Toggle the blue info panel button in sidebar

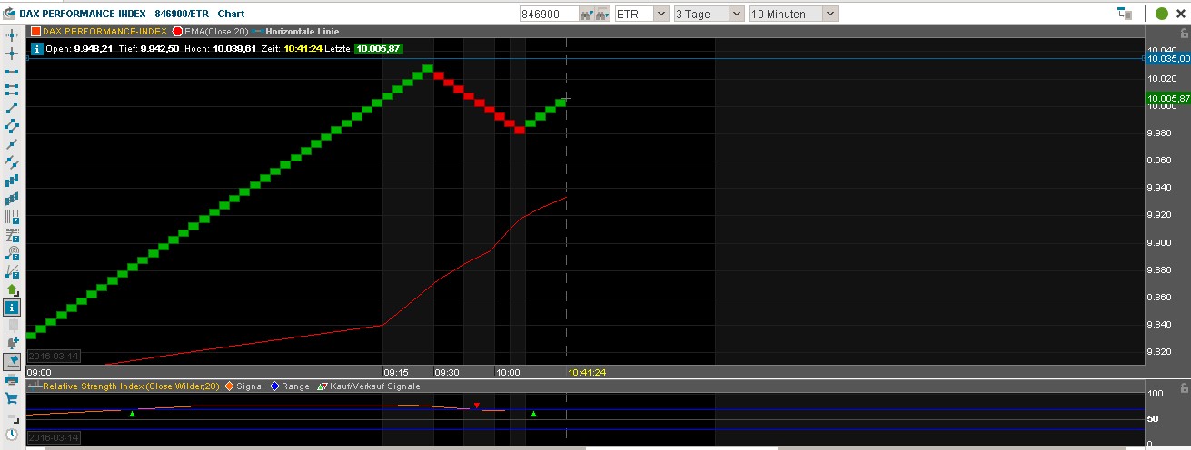point(12,307)
